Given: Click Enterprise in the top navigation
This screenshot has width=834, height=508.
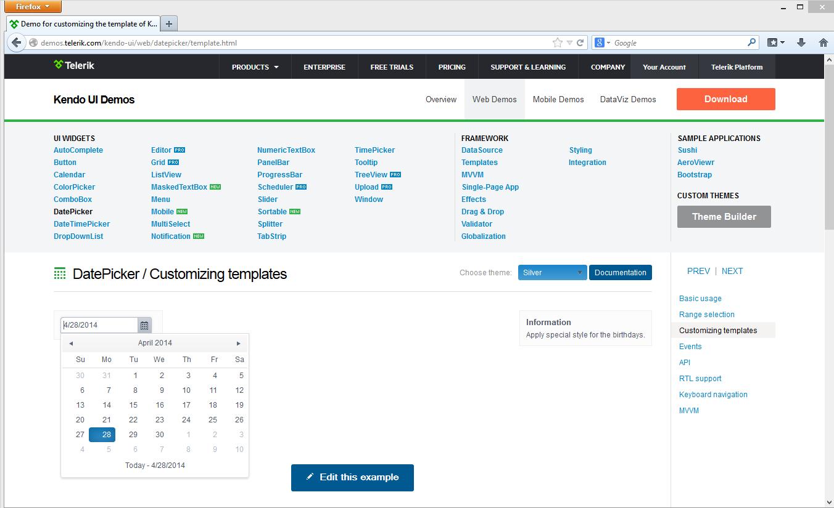Looking at the screenshot, I should click(324, 67).
